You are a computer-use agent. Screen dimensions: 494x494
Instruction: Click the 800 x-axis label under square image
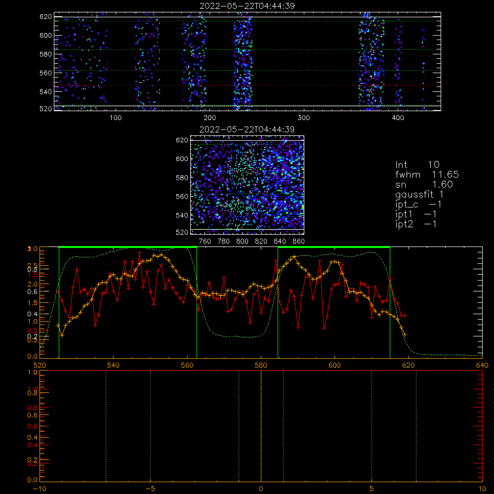click(242, 242)
